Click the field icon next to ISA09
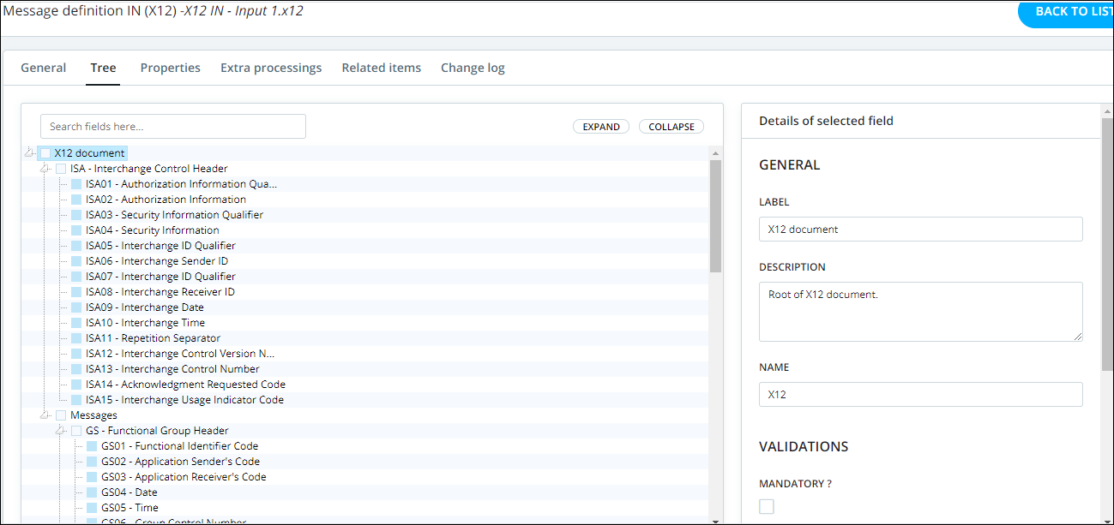 76,307
